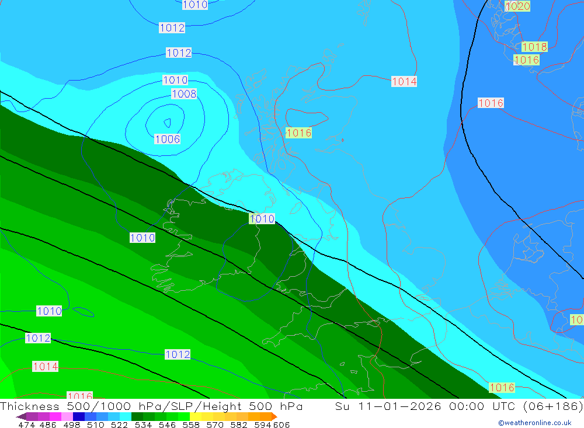
Task: Click the first bright yellow legend swatch
Action: pyautogui.click(x=196, y=416)
